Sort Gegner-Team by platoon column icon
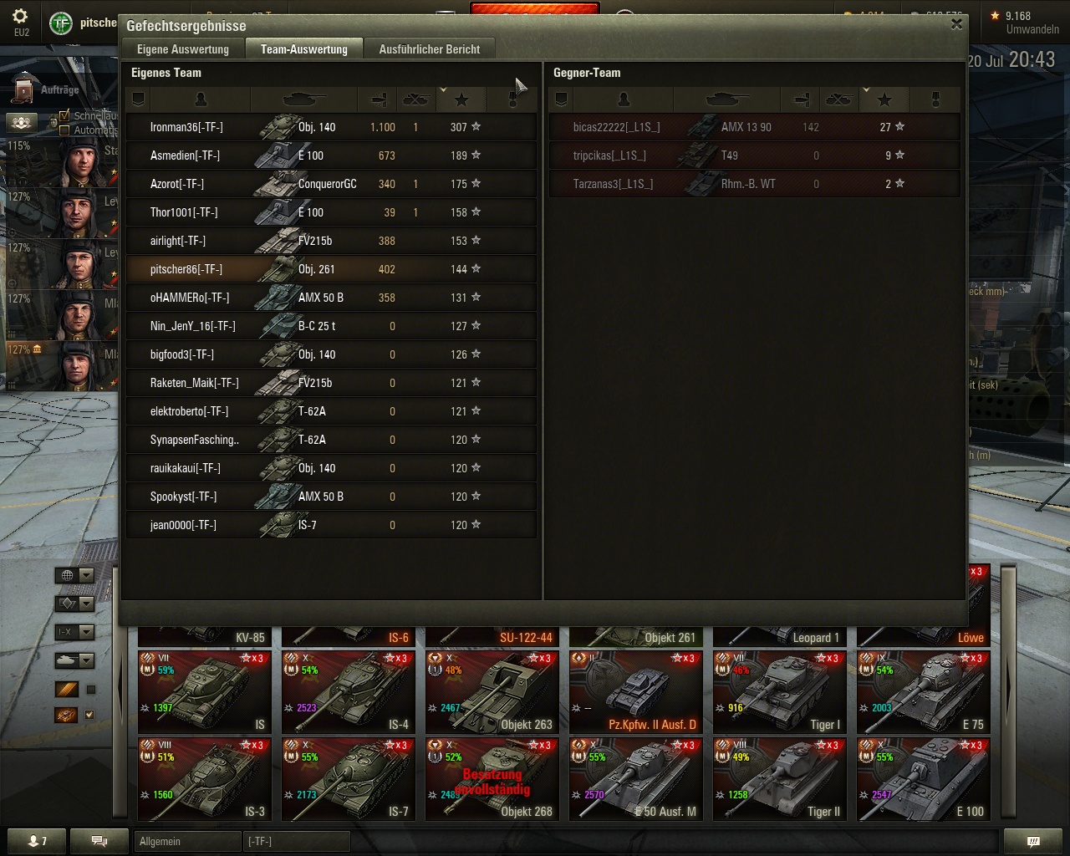This screenshot has height=856, width=1070. point(562,100)
